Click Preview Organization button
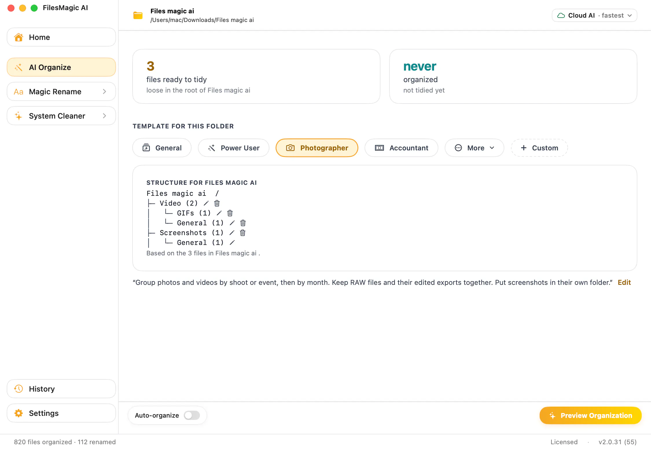This screenshot has width=651, height=450. [591, 415]
